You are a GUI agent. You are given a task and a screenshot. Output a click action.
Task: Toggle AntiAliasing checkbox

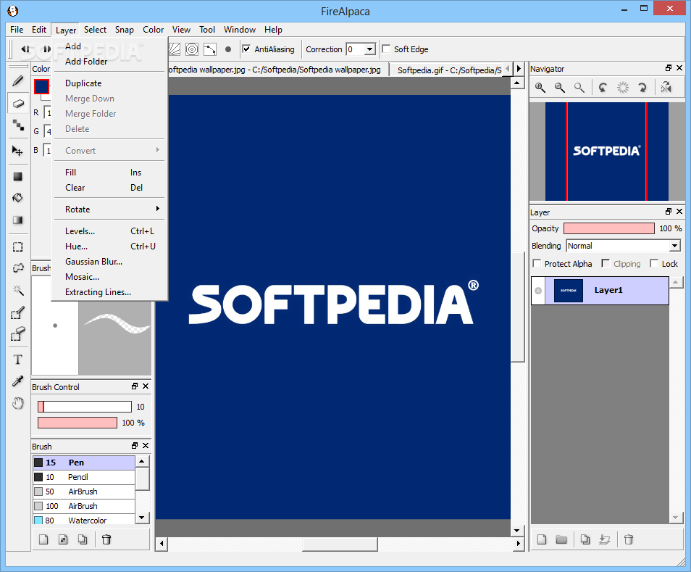click(x=246, y=49)
